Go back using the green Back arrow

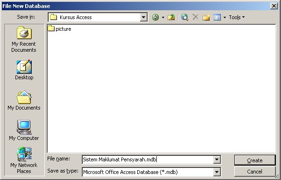[x=155, y=17]
